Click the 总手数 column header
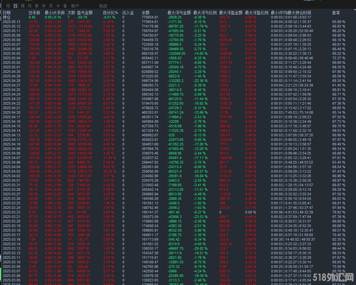356x285 pixels. click(x=35, y=13)
